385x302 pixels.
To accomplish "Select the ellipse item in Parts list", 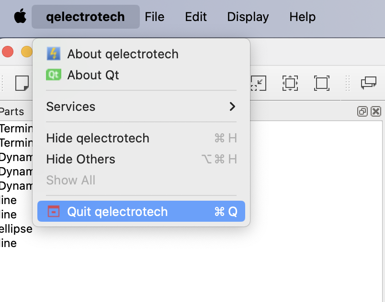I will tap(15, 229).
